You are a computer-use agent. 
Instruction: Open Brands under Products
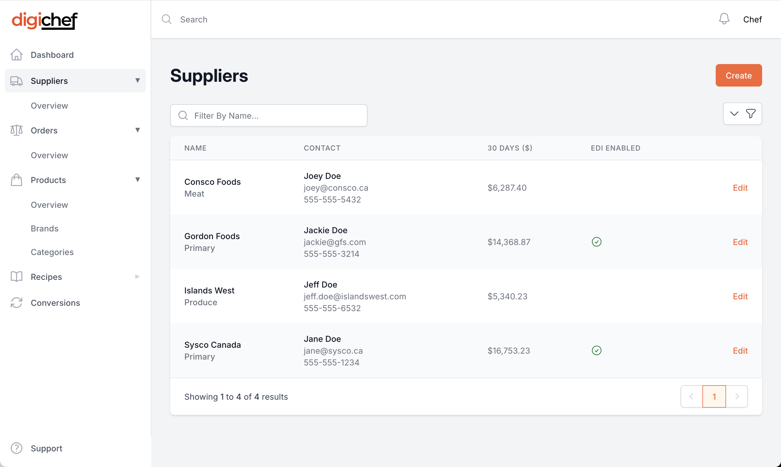45,228
